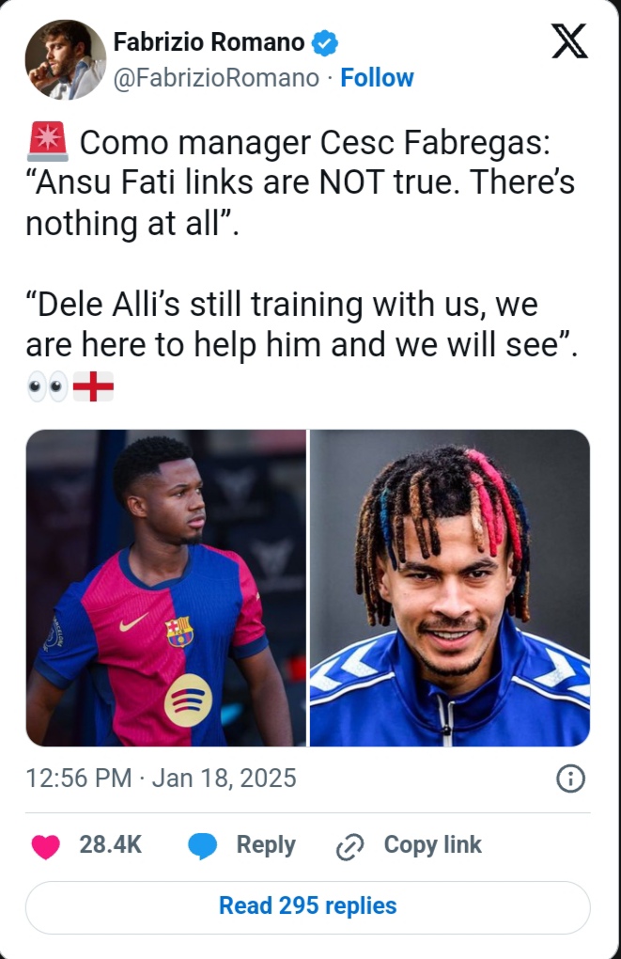Screen dimensions: 621x959
Task: Open Fabrizio Romano's profile avatar
Action: 66,59
